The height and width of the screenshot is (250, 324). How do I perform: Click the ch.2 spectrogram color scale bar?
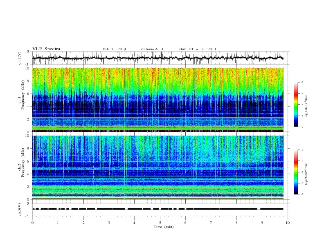296,172
